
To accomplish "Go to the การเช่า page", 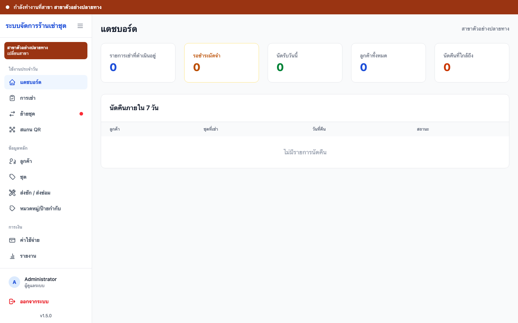I will [x=46, y=98].
